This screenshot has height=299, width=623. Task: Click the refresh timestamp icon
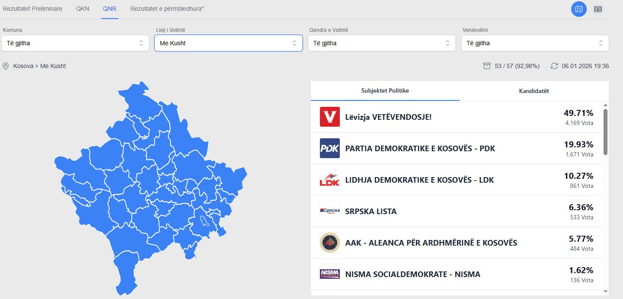(x=554, y=66)
